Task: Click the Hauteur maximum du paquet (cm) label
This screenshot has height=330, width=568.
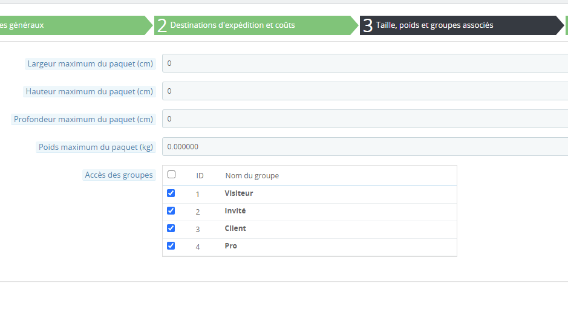Action: pyautogui.click(x=90, y=92)
